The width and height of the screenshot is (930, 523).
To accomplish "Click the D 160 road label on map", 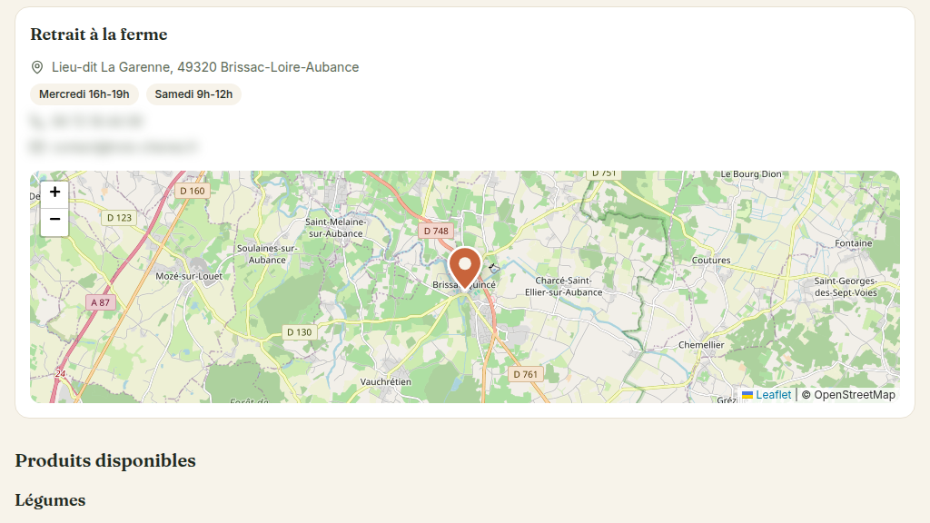I will click(193, 191).
